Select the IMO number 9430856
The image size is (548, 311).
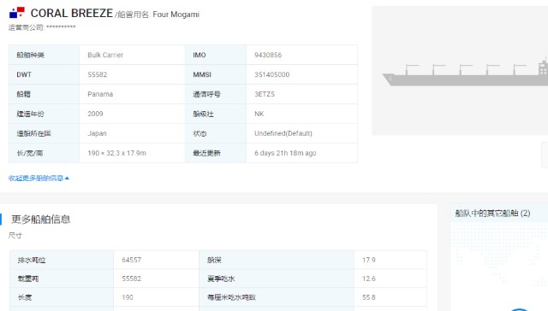pos(268,55)
